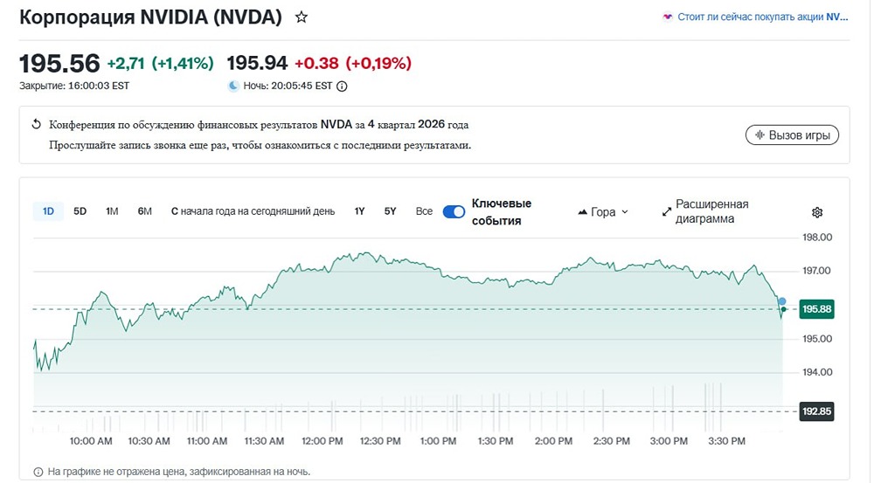Click the green 195.88 price label
The width and height of the screenshot is (874, 483).
click(816, 309)
